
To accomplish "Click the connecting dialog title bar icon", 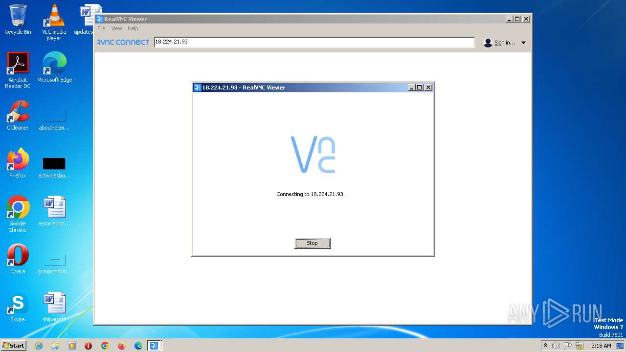I will tap(197, 88).
